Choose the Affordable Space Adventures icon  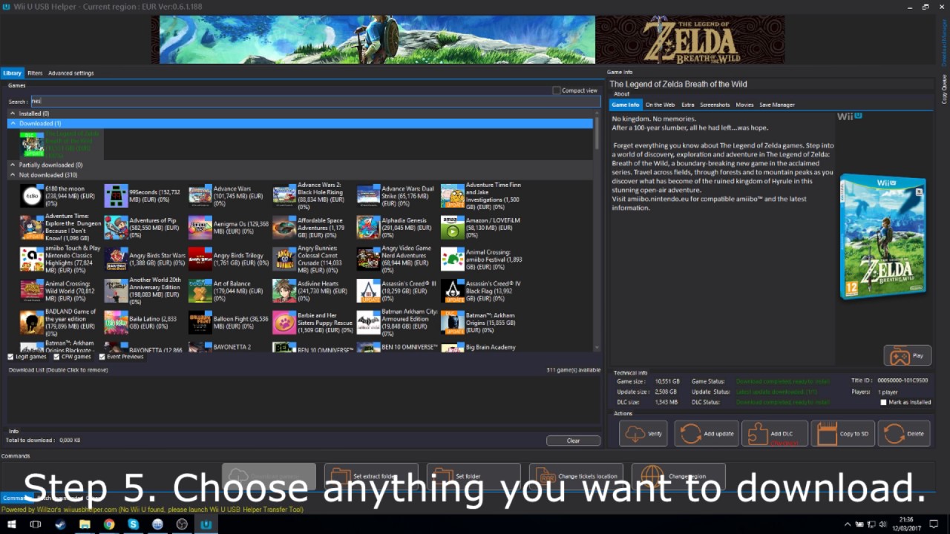(x=284, y=227)
